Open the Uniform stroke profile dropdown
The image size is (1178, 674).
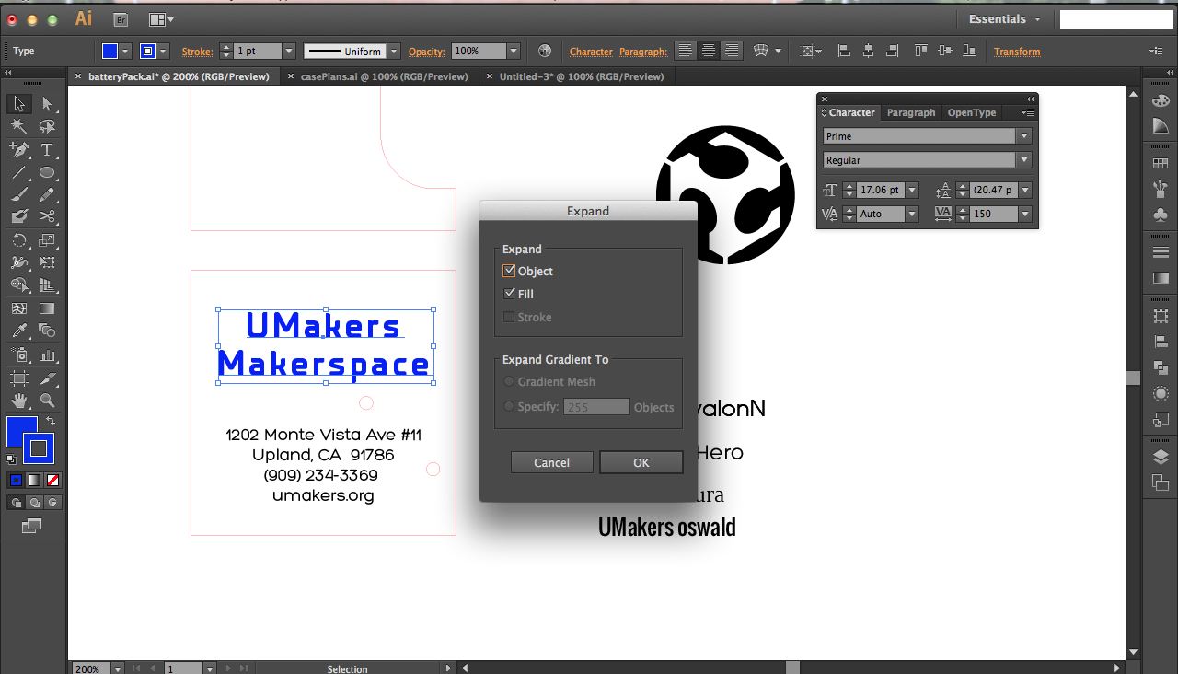pos(394,52)
